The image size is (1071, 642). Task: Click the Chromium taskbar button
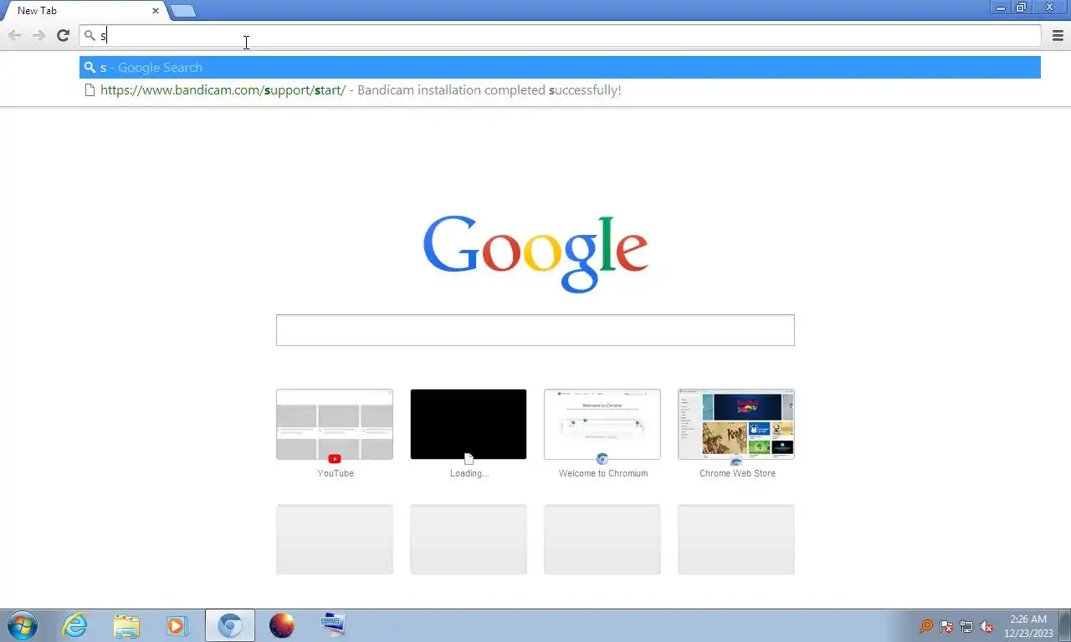coord(230,625)
